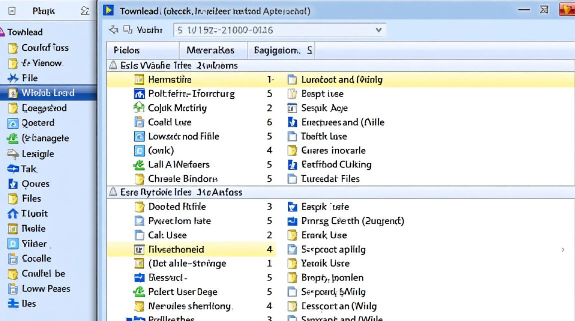The image size is (575, 321).
Task: Click the blue icon beside Pmrsg Crerth
Action: (292, 221)
